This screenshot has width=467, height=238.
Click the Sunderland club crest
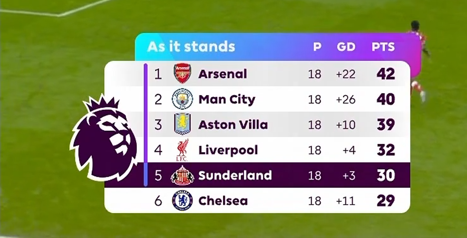point(182,175)
